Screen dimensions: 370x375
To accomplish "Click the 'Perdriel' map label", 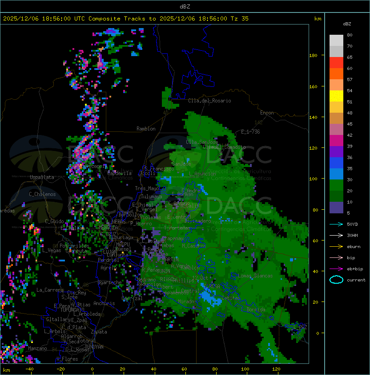I will (109, 260).
